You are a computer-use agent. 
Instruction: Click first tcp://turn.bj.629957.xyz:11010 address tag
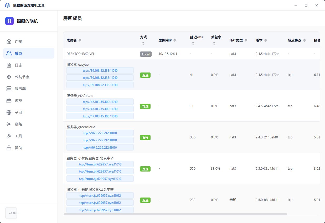pyautogui.click(x=100, y=164)
